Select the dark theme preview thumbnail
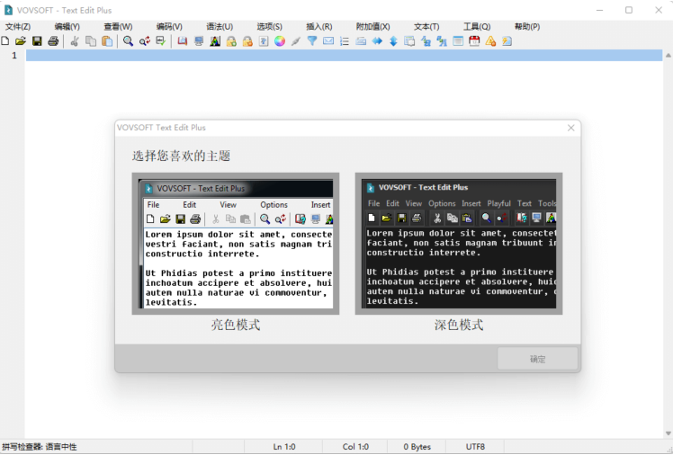This screenshot has width=673, height=455. pyautogui.click(x=459, y=244)
